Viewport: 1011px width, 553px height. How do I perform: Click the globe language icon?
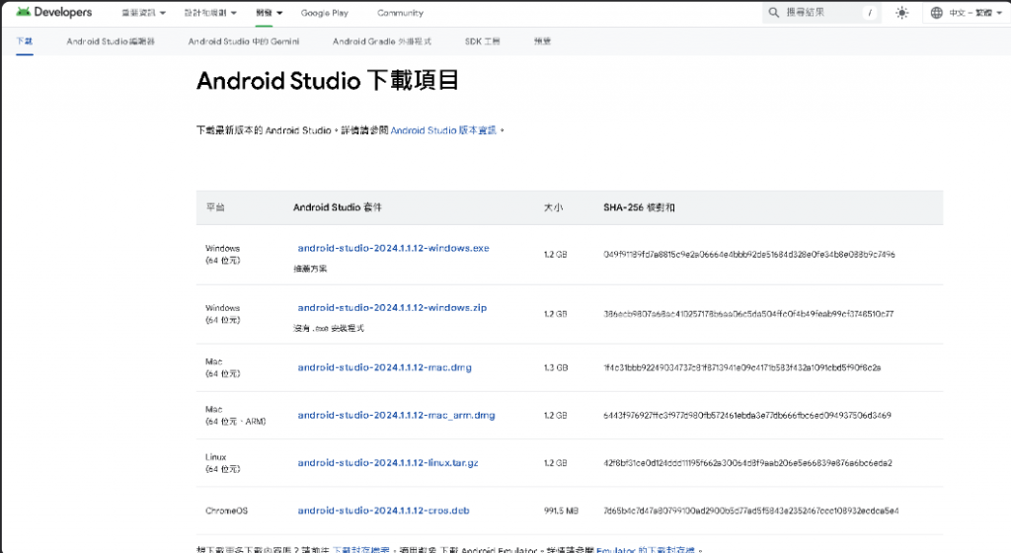click(x=936, y=13)
